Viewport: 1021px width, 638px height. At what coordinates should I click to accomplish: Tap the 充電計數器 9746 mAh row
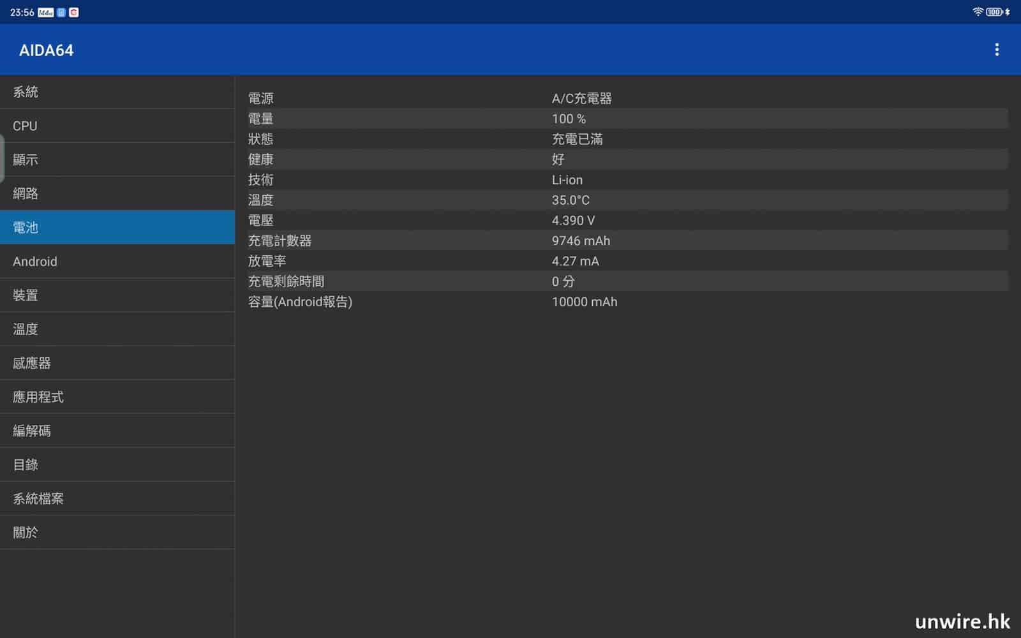pos(627,241)
